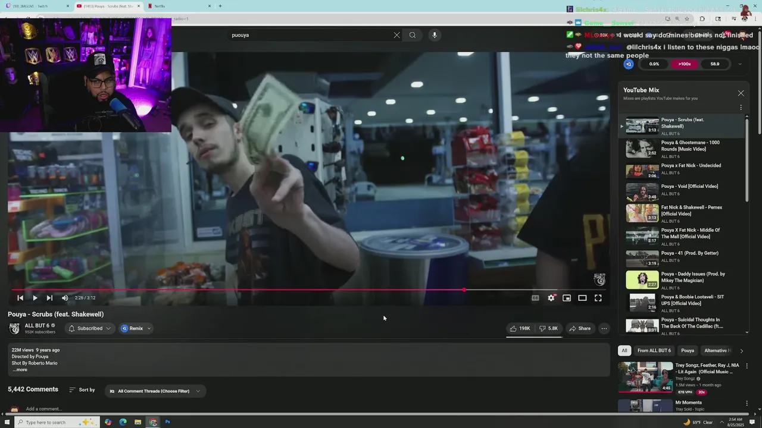Screen dimensions: 762x428
Task: Play Pouya x Fat Nick - Undecided
Action: (x=682, y=171)
